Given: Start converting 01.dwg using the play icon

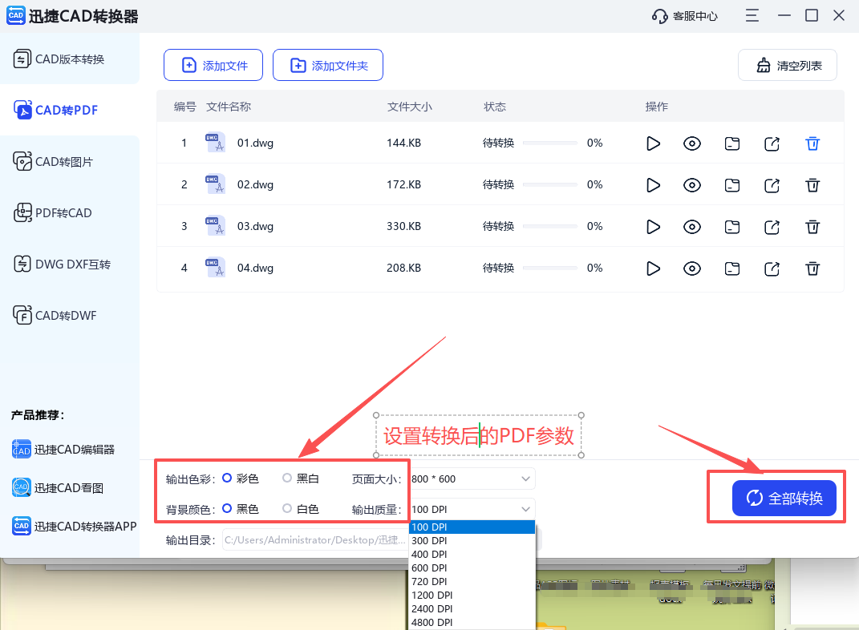Looking at the screenshot, I should [x=653, y=143].
